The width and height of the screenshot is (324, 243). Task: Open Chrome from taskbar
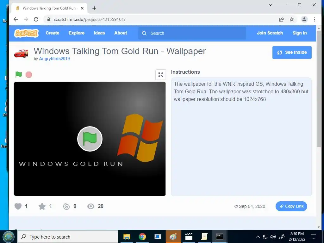pyautogui.click(x=142, y=237)
